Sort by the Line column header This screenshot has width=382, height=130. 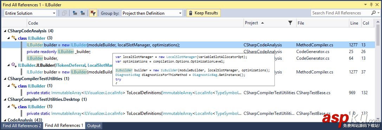coord(355,23)
